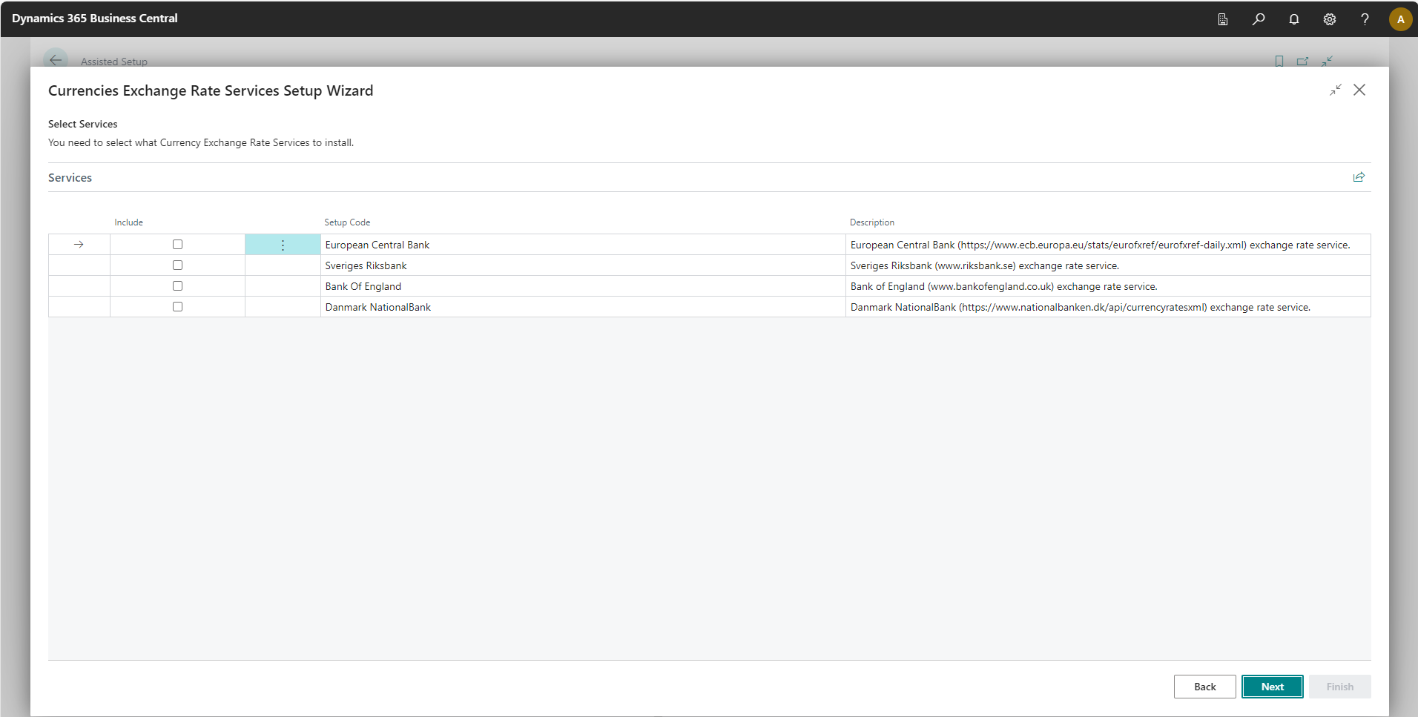Bookmark the Assisted Setup page
1418x717 pixels.
point(1279,61)
